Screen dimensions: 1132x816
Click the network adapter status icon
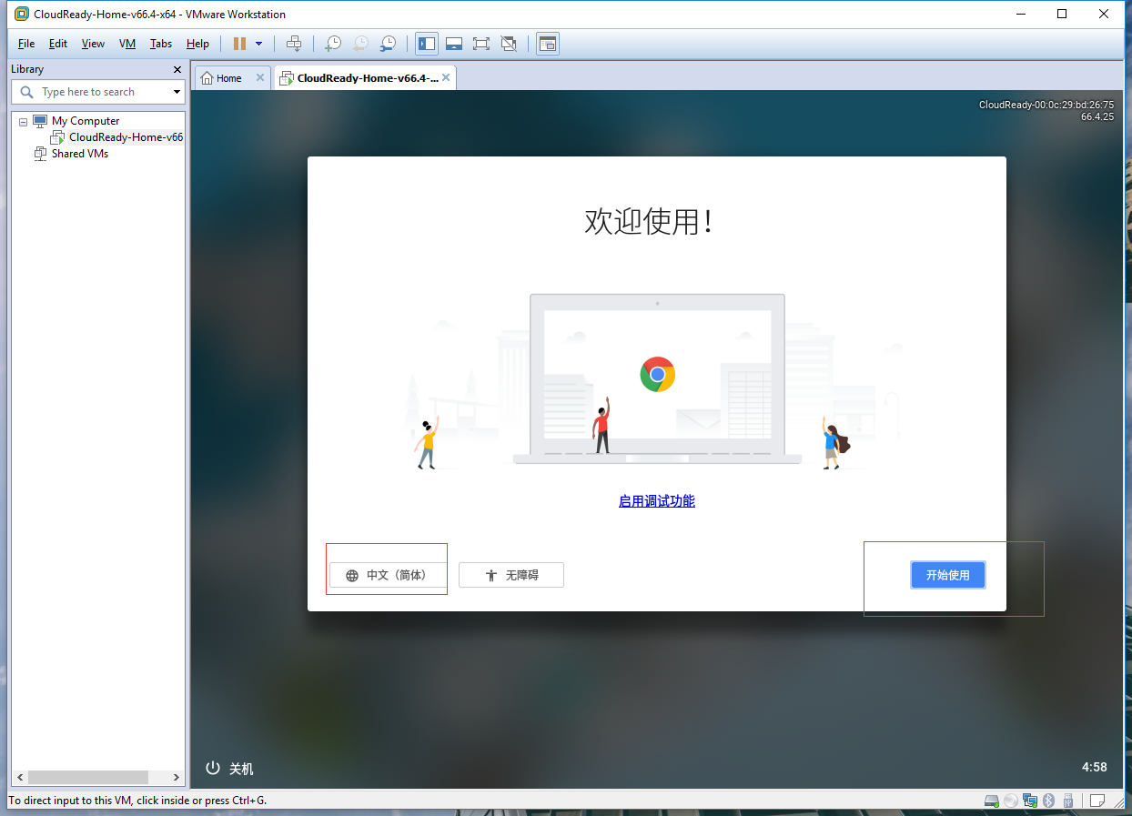[x=1030, y=801]
